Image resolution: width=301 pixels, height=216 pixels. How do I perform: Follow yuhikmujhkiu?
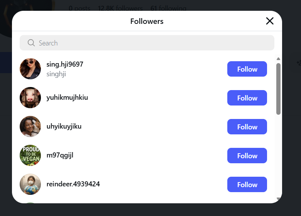(247, 98)
